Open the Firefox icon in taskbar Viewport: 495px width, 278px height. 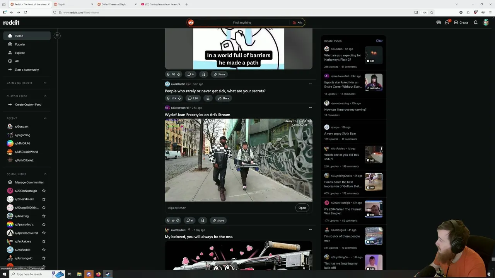98,274
